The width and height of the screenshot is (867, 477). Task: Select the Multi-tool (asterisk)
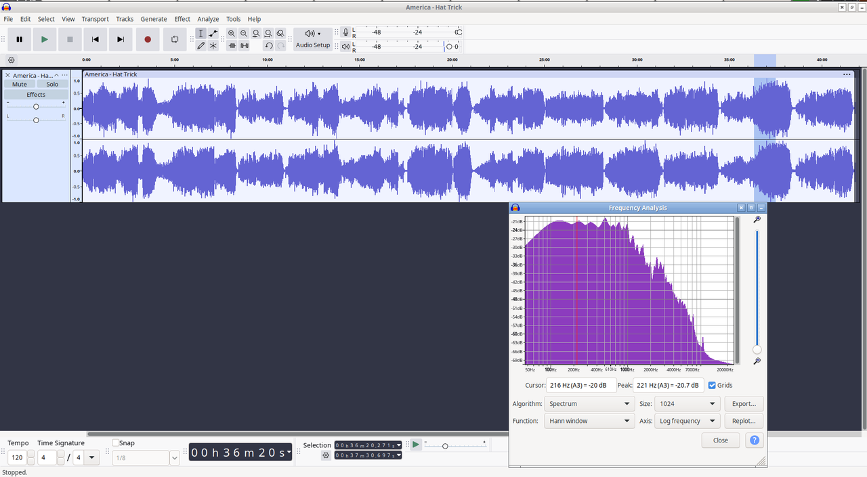213,45
